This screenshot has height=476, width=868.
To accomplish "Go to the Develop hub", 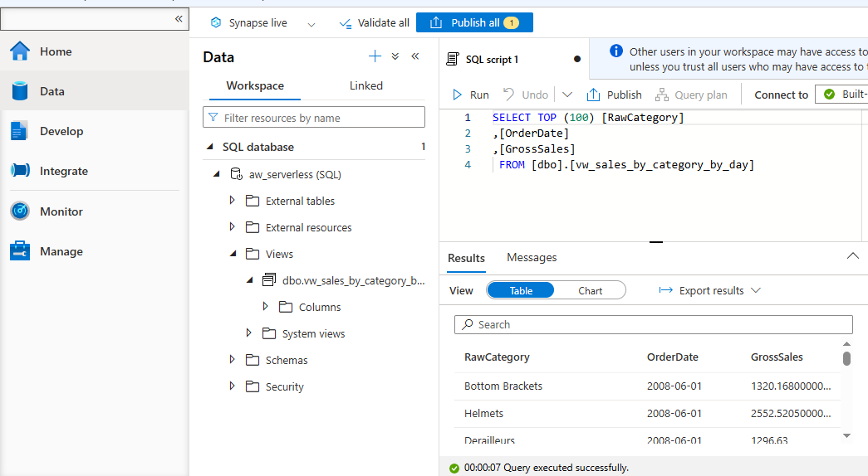I will point(95,131).
